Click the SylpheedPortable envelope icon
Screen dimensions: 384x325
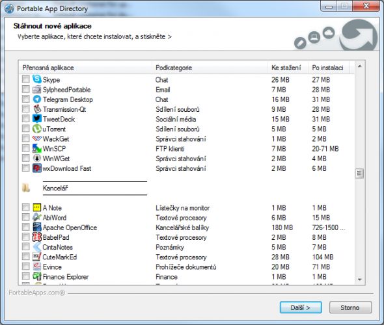point(36,89)
